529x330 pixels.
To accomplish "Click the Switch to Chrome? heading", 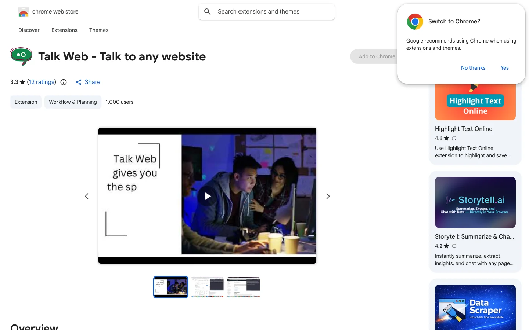I will coord(454,21).
